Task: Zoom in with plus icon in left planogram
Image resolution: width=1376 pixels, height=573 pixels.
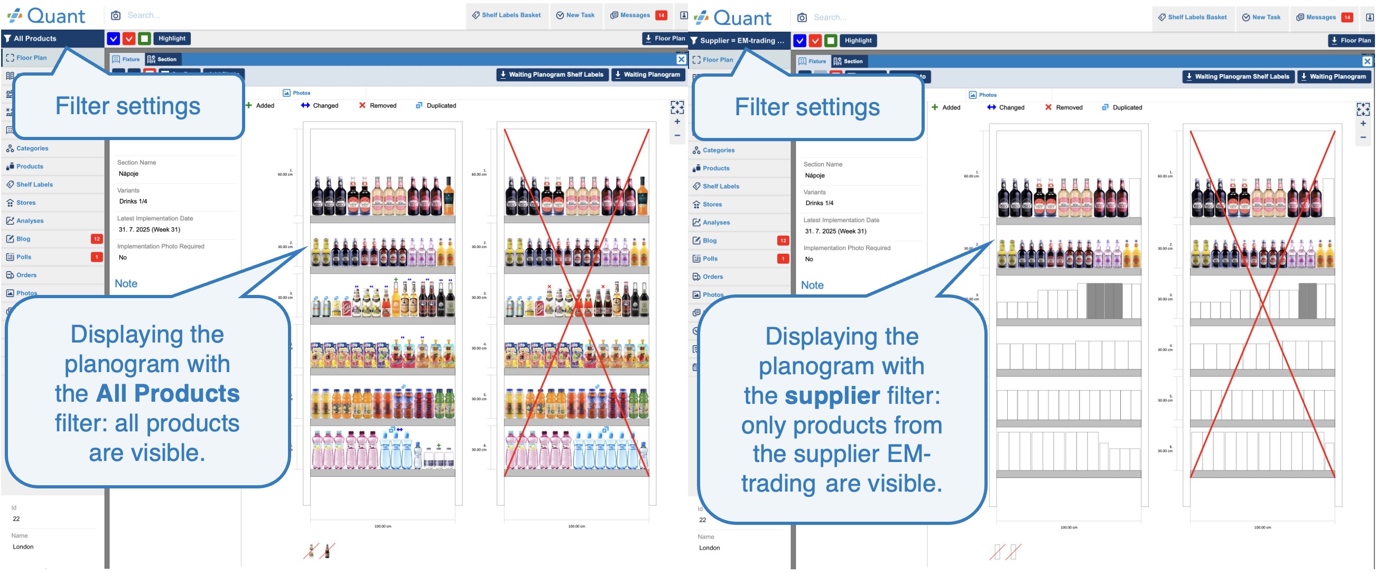Action: click(677, 122)
